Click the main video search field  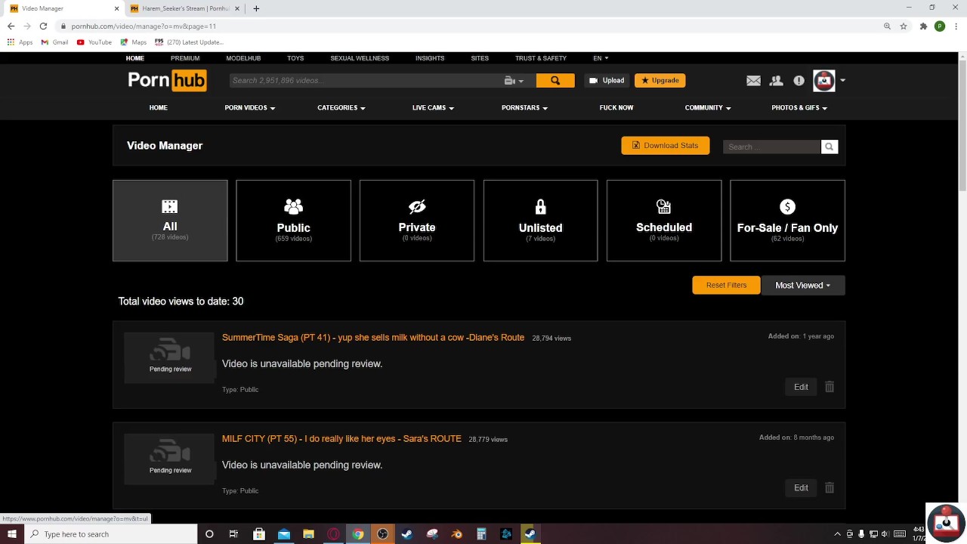(x=366, y=80)
